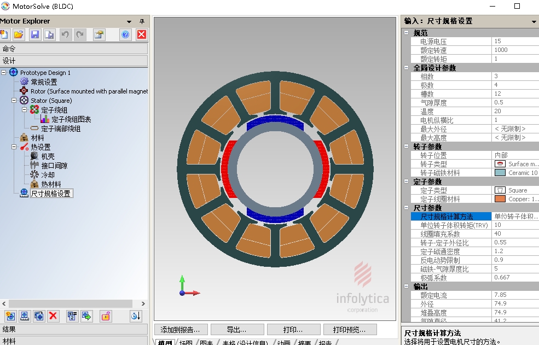Click the 导出... button
The width and height of the screenshot is (539, 345).
tap(237, 330)
